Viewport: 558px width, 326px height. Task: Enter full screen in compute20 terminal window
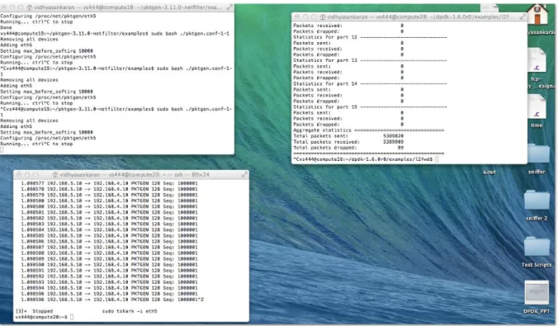[x=244, y=175]
